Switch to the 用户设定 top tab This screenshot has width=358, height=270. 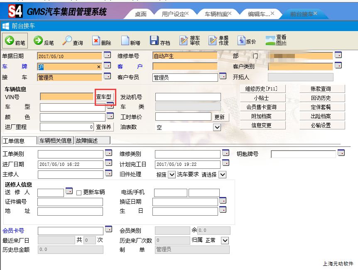coord(174,14)
